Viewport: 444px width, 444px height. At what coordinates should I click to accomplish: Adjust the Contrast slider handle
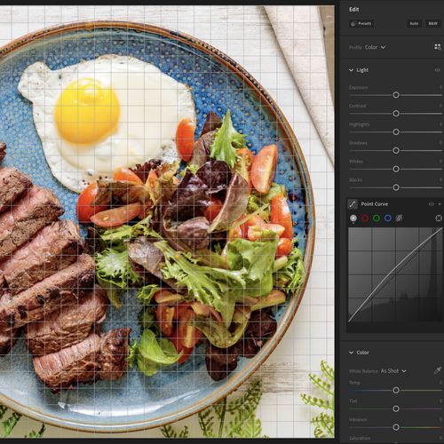point(396,114)
